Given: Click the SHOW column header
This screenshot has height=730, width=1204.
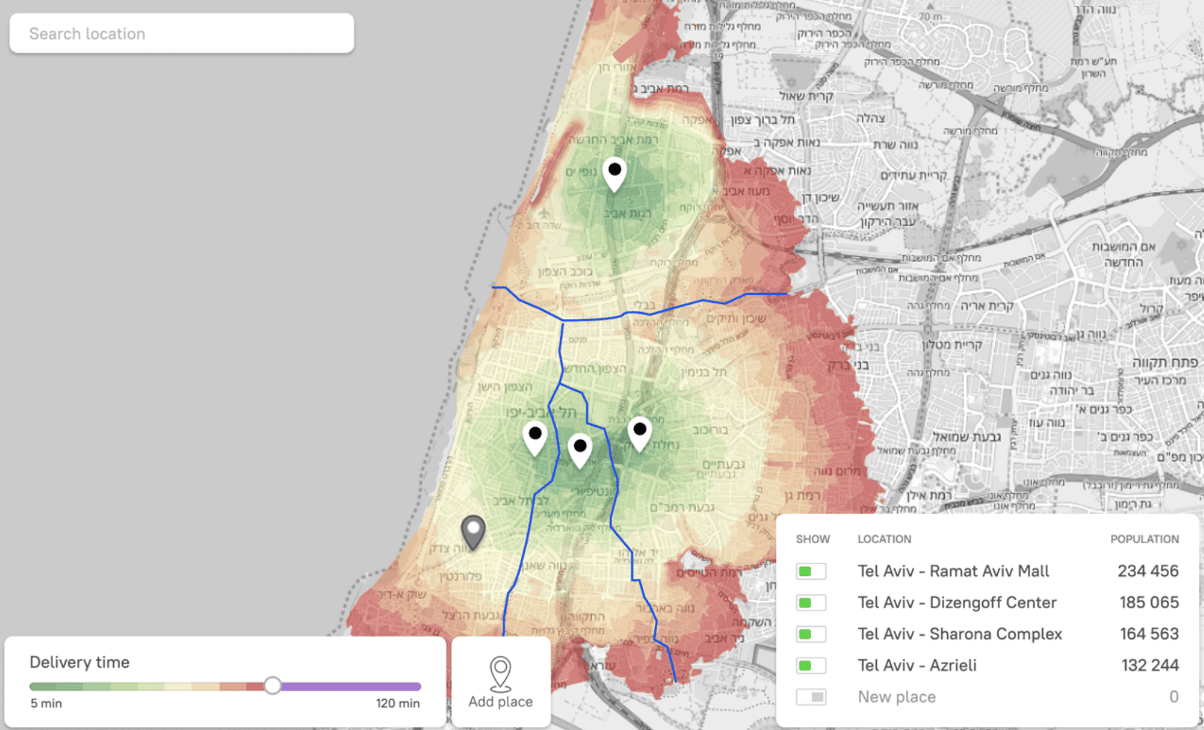Looking at the screenshot, I should 812,539.
